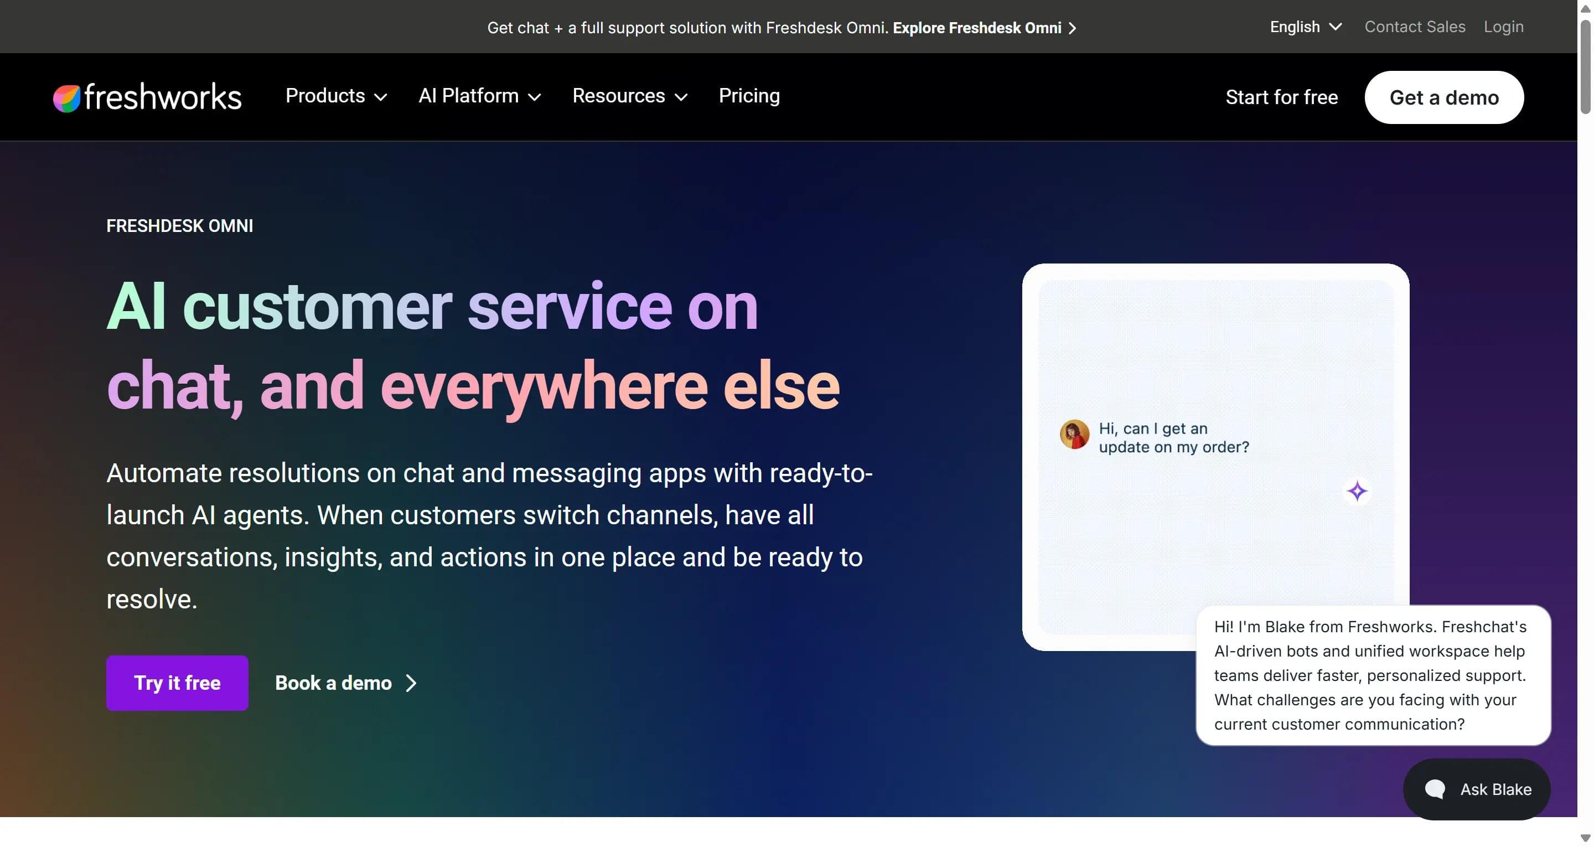Click the chat bubble icon in Ask Blake
The height and width of the screenshot is (847, 1594).
pos(1435,789)
